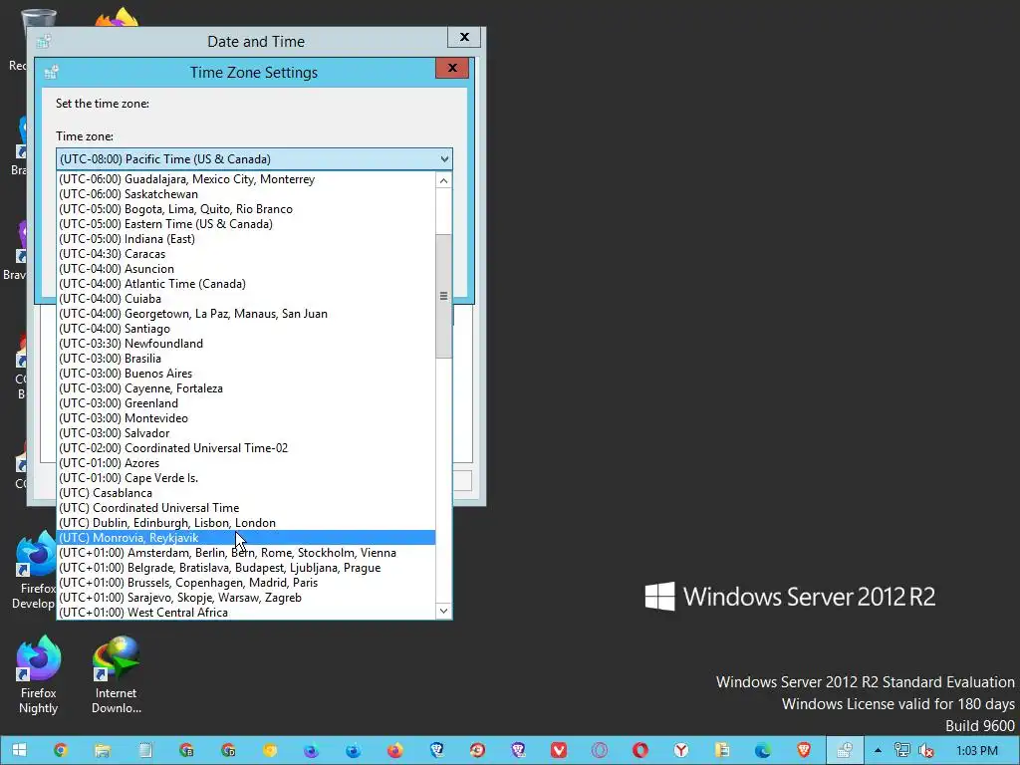Launch the yellow Chrome Canary taskbar icon
Image resolution: width=1020 pixels, height=765 pixels.
269,750
